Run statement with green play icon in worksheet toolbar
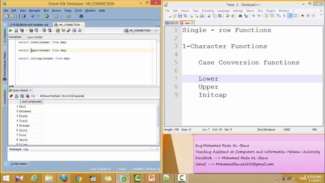This screenshot has height=183, width=325. tap(11, 30)
